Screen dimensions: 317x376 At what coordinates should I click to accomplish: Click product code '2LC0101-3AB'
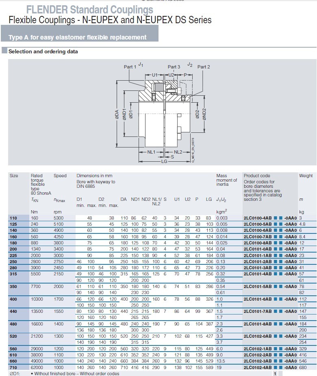coord(258,268)
